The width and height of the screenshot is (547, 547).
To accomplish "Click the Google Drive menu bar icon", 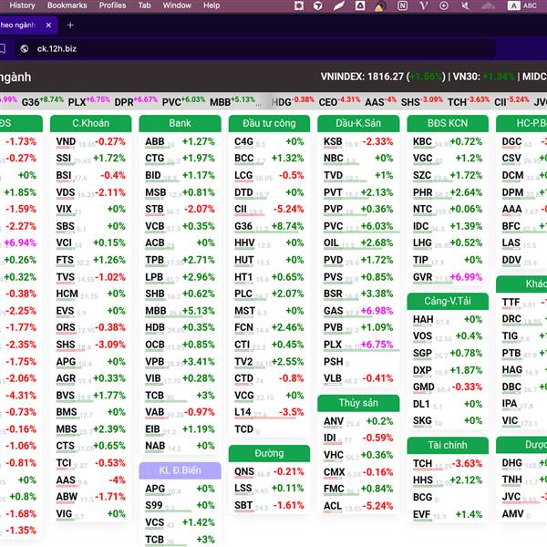I will [x=360, y=5].
